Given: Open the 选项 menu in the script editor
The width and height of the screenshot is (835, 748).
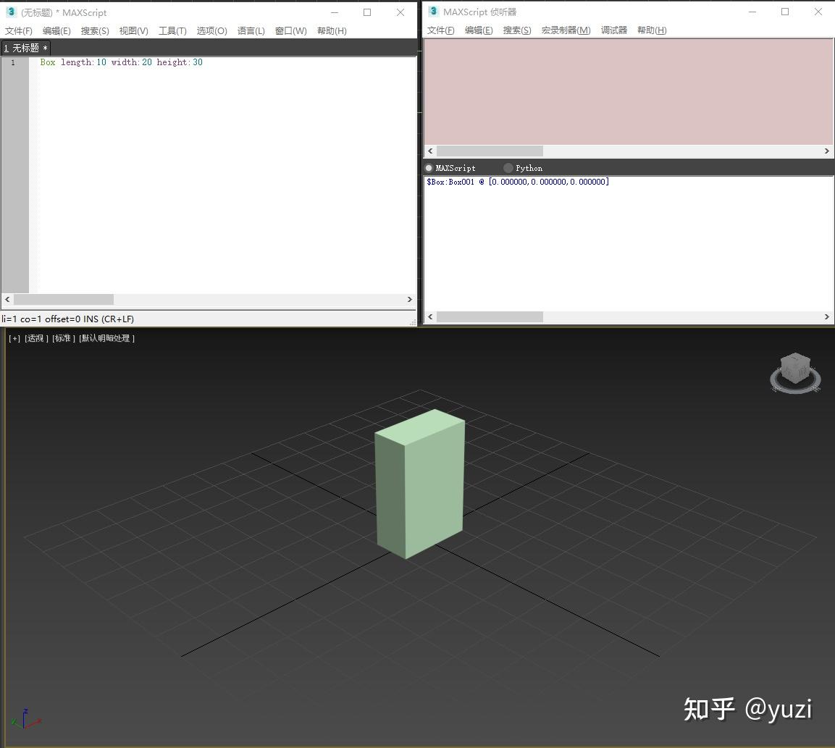Looking at the screenshot, I should pos(211,30).
